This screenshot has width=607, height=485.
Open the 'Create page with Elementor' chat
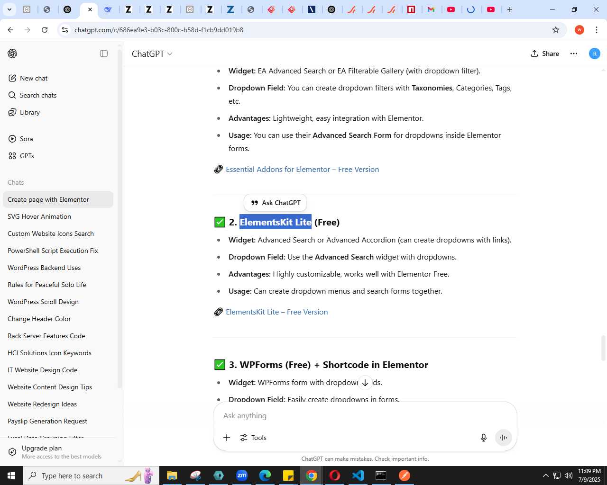(58, 199)
